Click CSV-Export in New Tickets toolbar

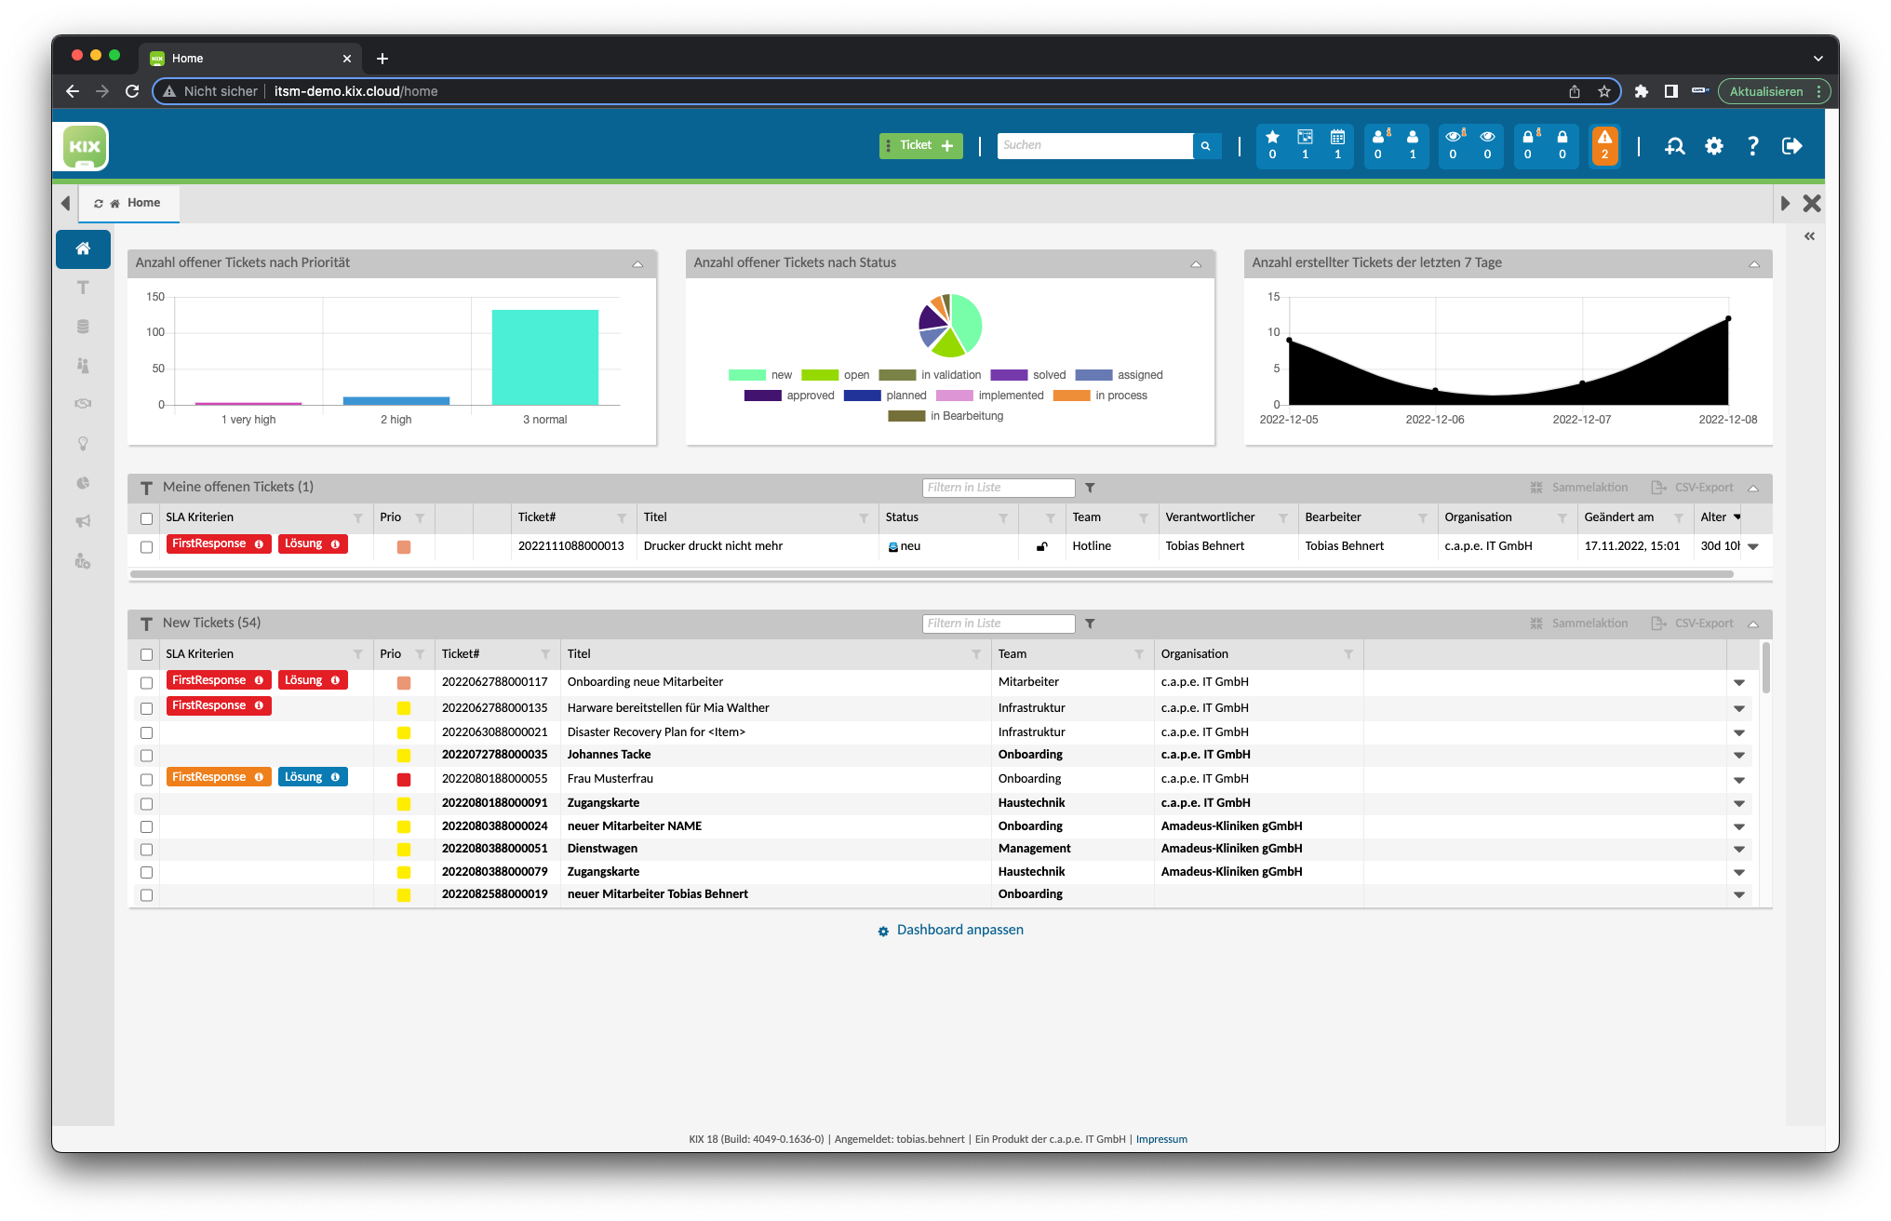click(1703, 623)
